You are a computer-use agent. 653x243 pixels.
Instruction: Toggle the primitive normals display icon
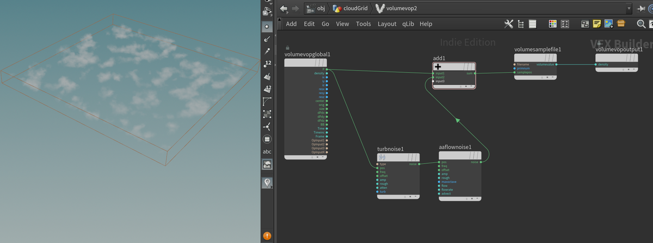pyautogui.click(x=267, y=77)
